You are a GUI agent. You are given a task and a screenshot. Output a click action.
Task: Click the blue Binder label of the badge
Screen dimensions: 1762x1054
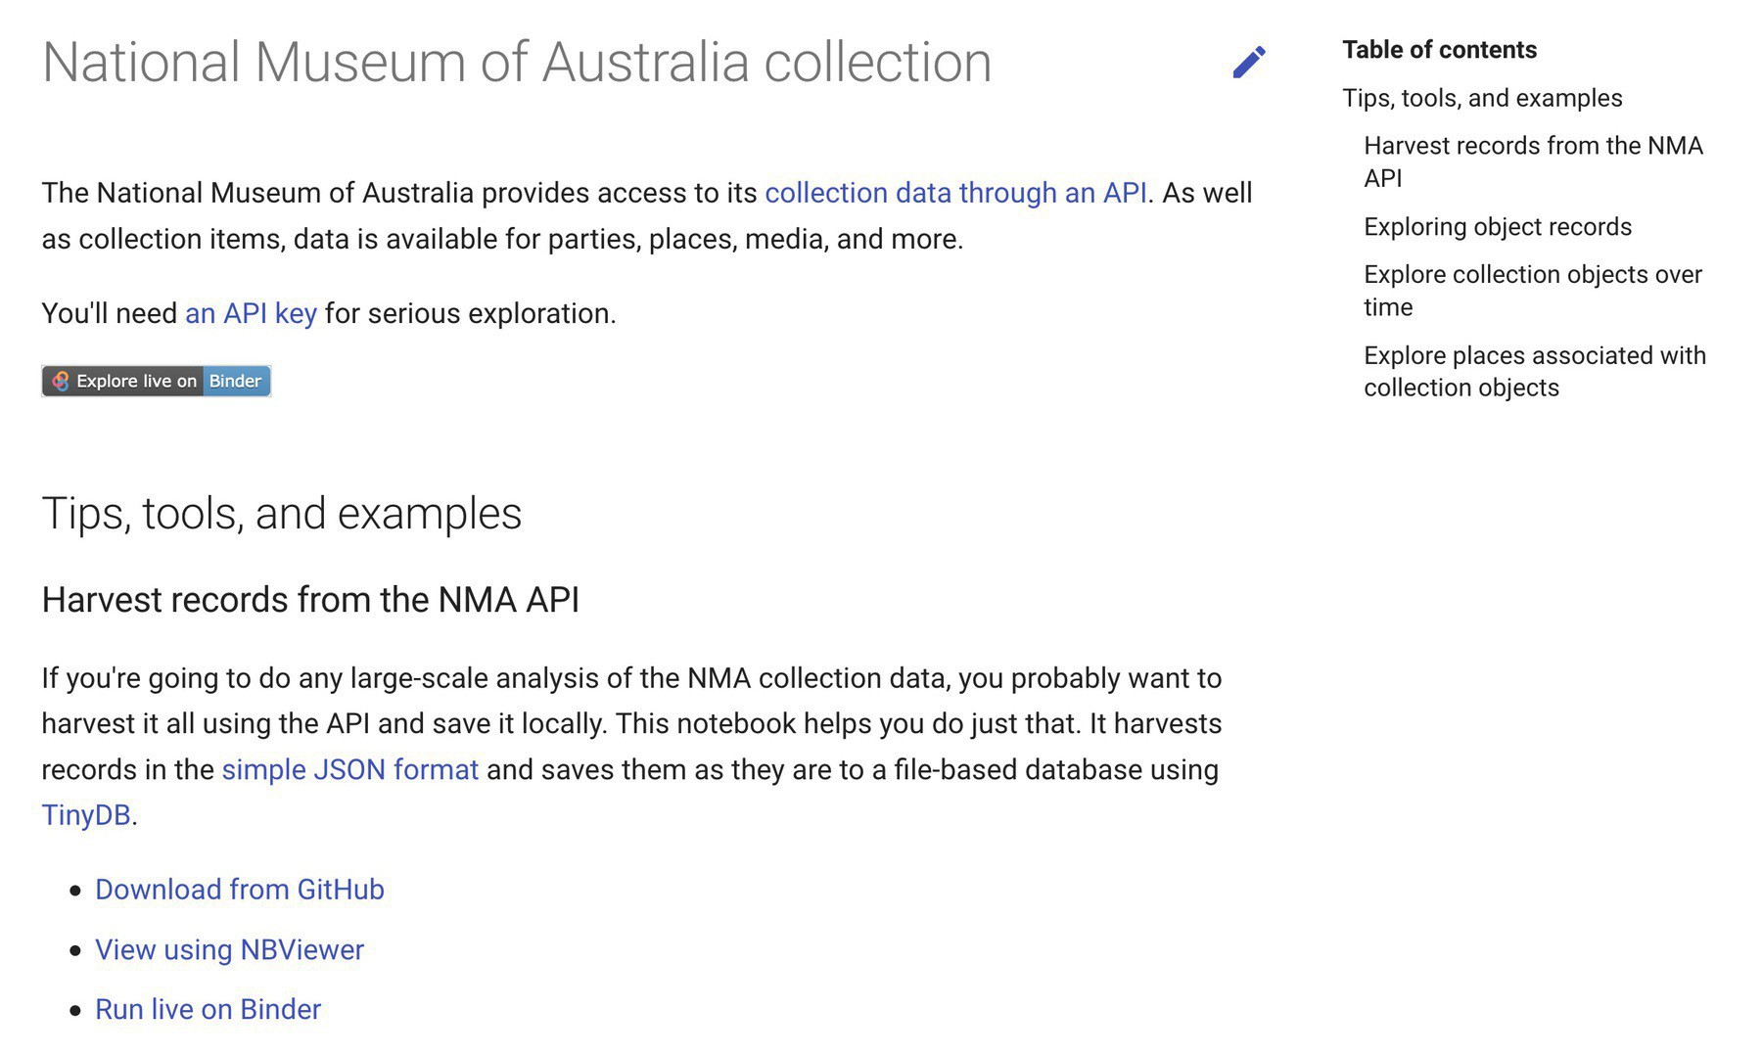pyautogui.click(x=236, y=381)
